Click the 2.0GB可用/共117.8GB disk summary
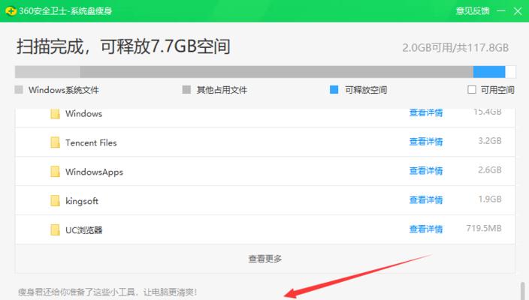Viewport: 529px width, 300px height. pyautogui.click(x=455, y=48)
